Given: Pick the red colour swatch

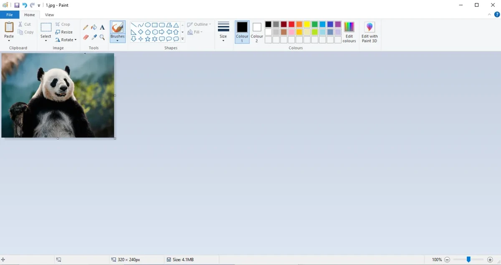Looking at the screenshot, I should (x=291, y=25).
